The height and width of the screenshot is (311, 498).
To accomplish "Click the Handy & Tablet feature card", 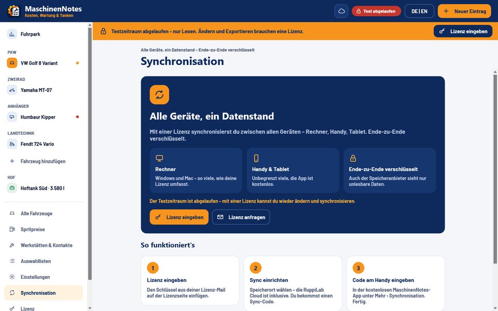I will point(293,170).
